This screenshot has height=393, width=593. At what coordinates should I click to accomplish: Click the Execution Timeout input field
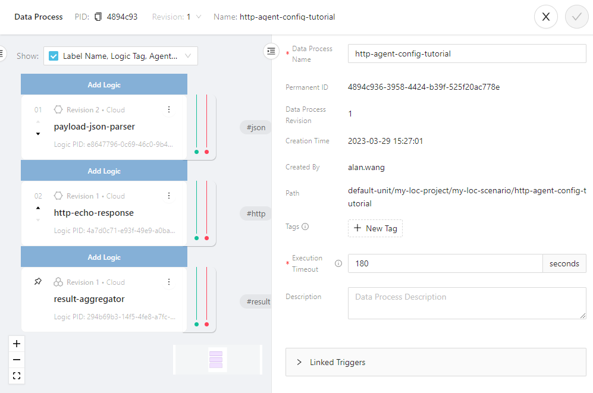(x=445, y=263)
